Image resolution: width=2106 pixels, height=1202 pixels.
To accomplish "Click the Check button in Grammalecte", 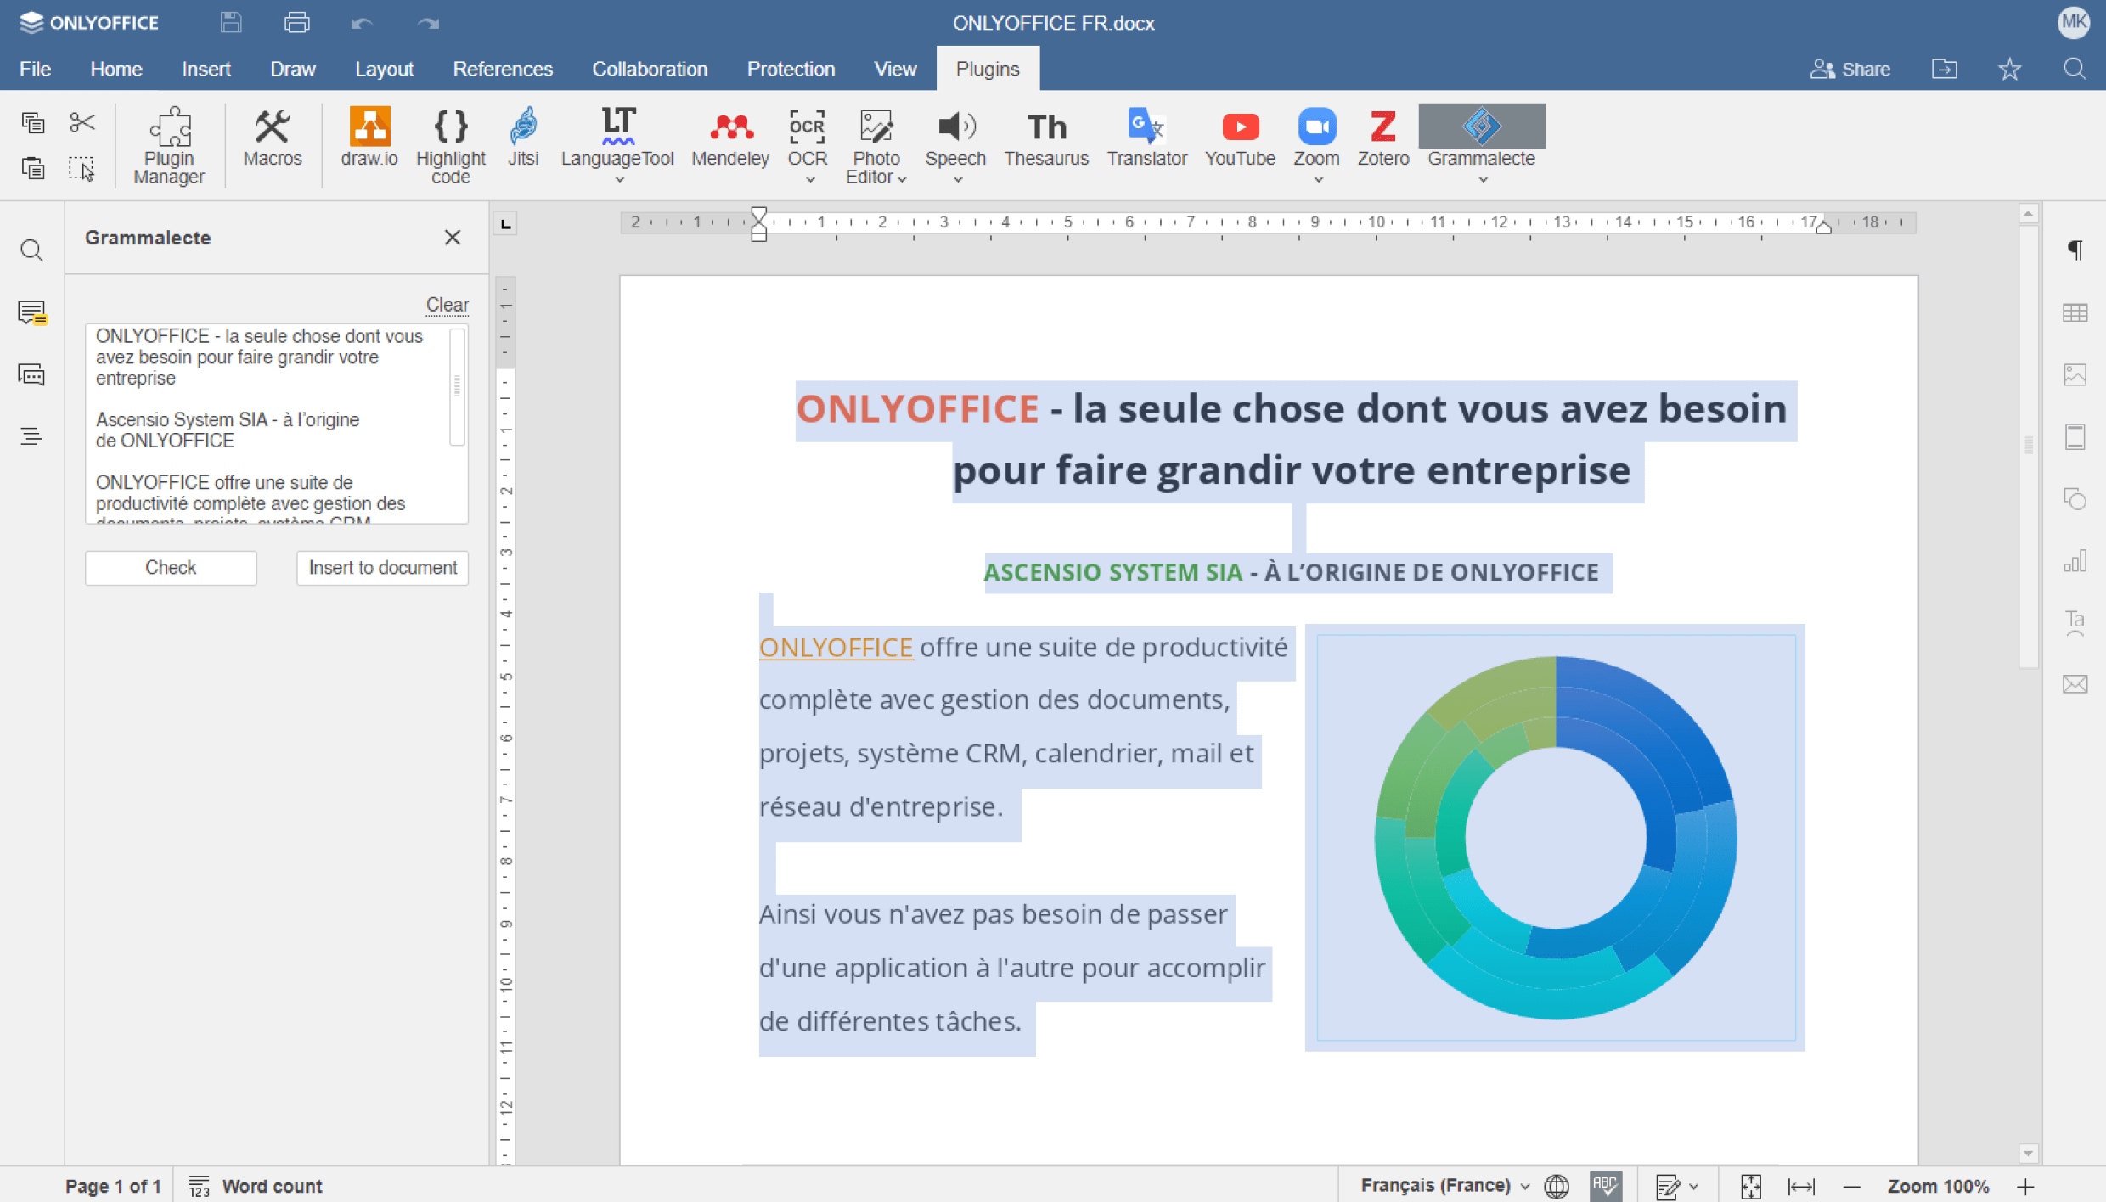I will 170,567.
